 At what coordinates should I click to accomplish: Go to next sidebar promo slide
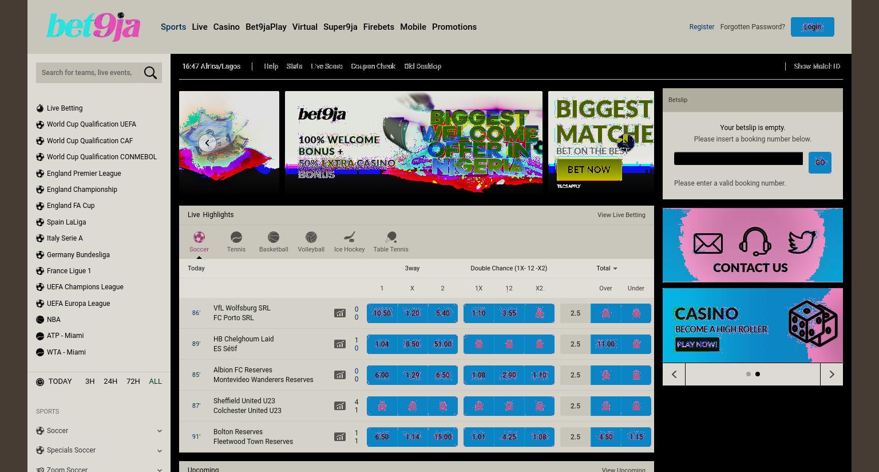(832, 374)
